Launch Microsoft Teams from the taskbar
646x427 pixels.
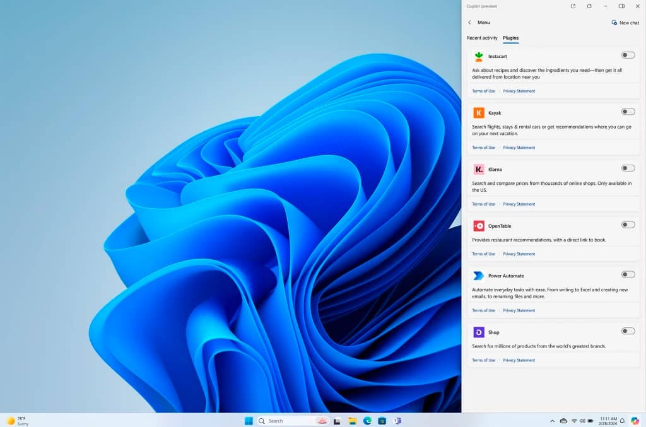(x=397, y=421)
